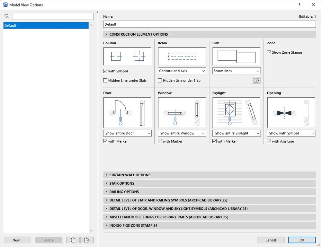Open the Show entire Door dropdown
This screenshot has height=247, width=321.
pyautogui.click(x=127, y=133)
